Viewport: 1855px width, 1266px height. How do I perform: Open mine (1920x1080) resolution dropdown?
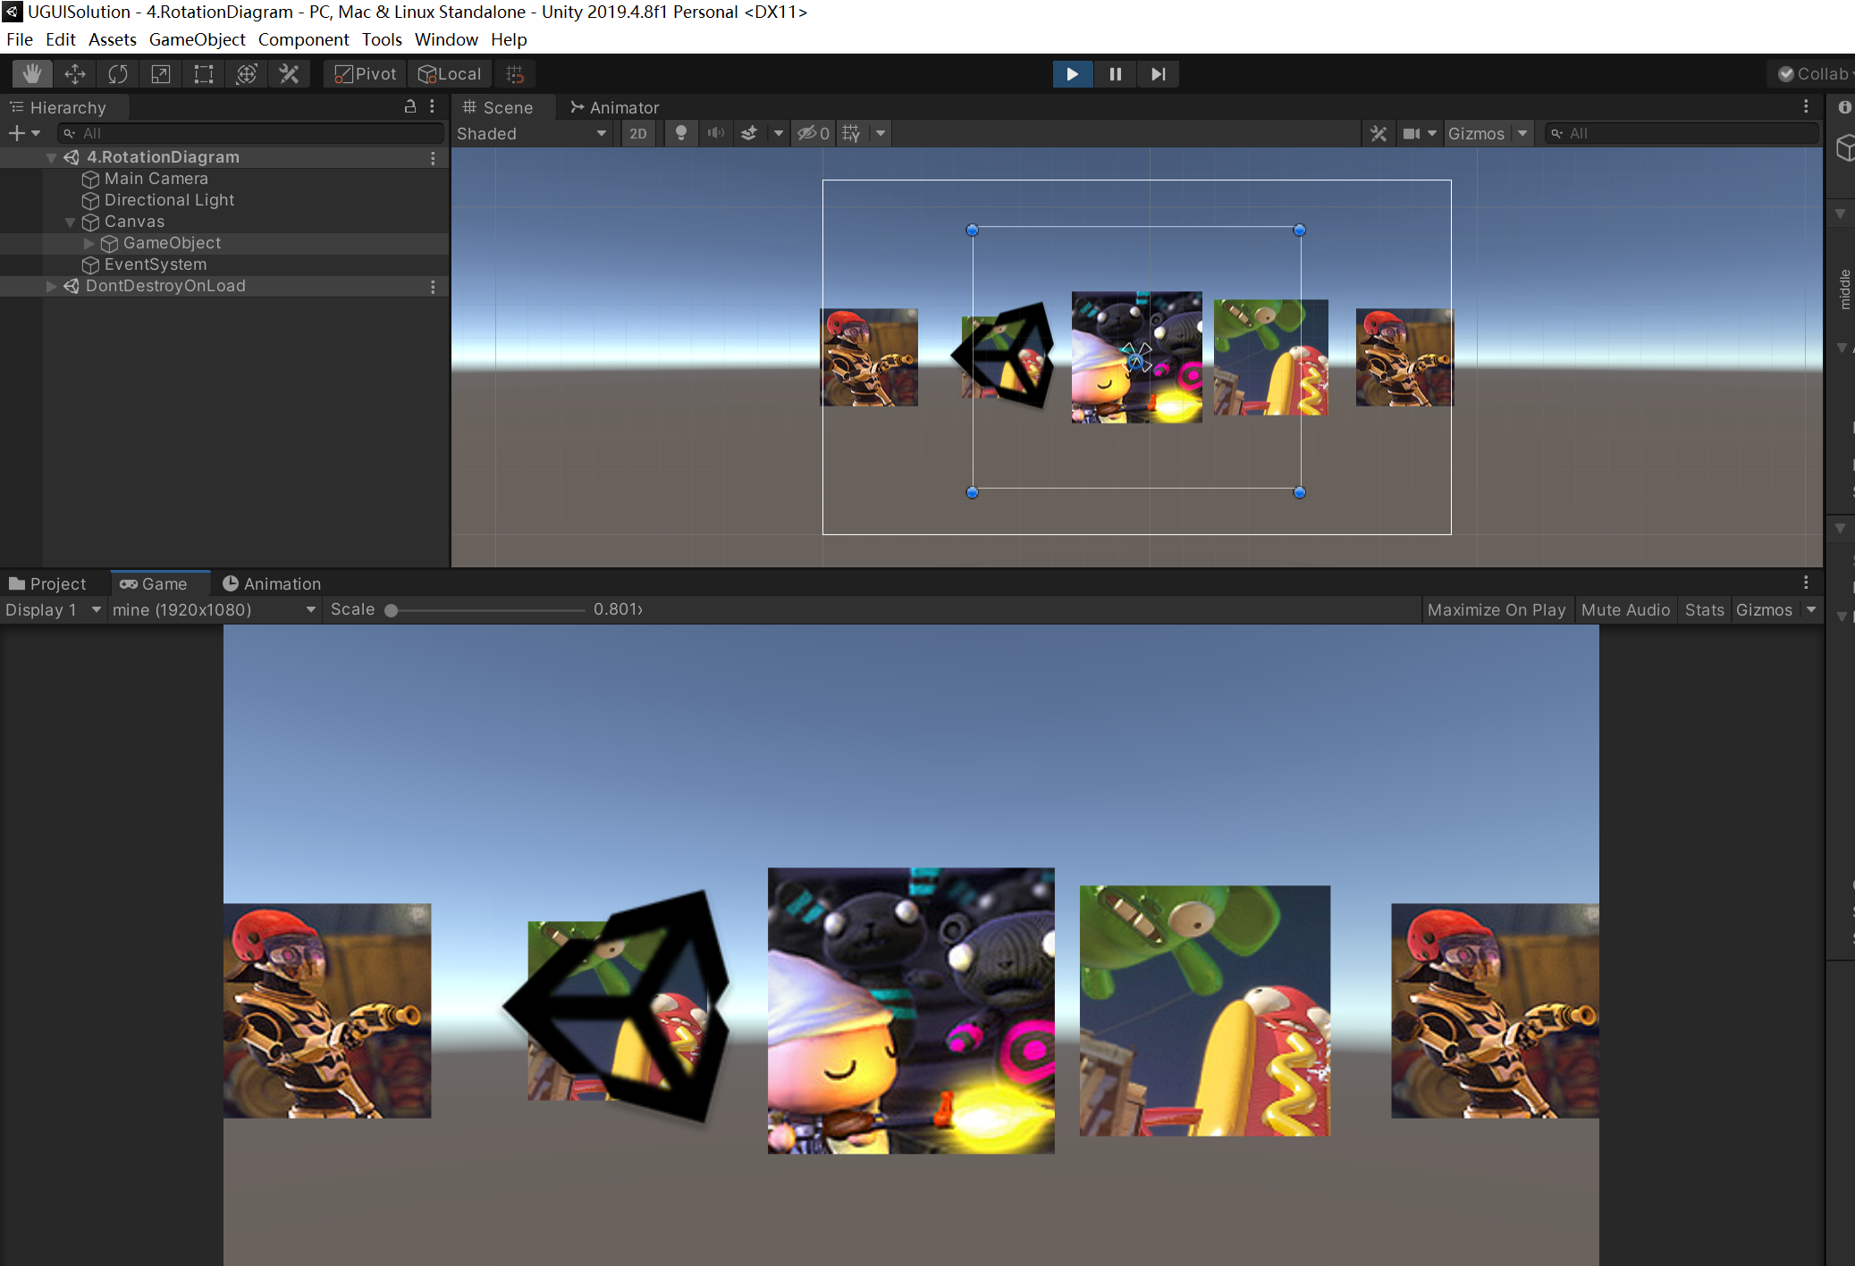coord(214,609)
